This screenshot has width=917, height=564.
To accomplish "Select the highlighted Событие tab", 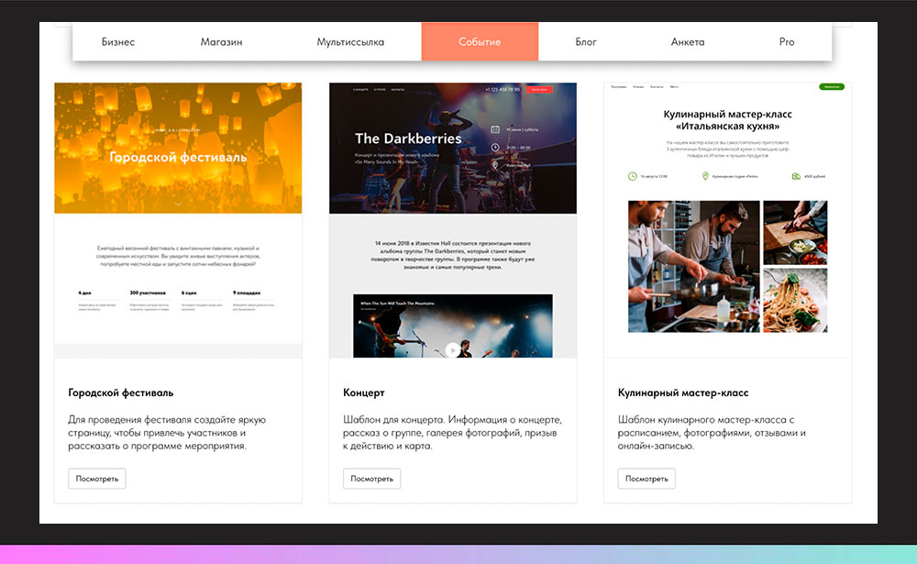I will [x=480, y=42].
